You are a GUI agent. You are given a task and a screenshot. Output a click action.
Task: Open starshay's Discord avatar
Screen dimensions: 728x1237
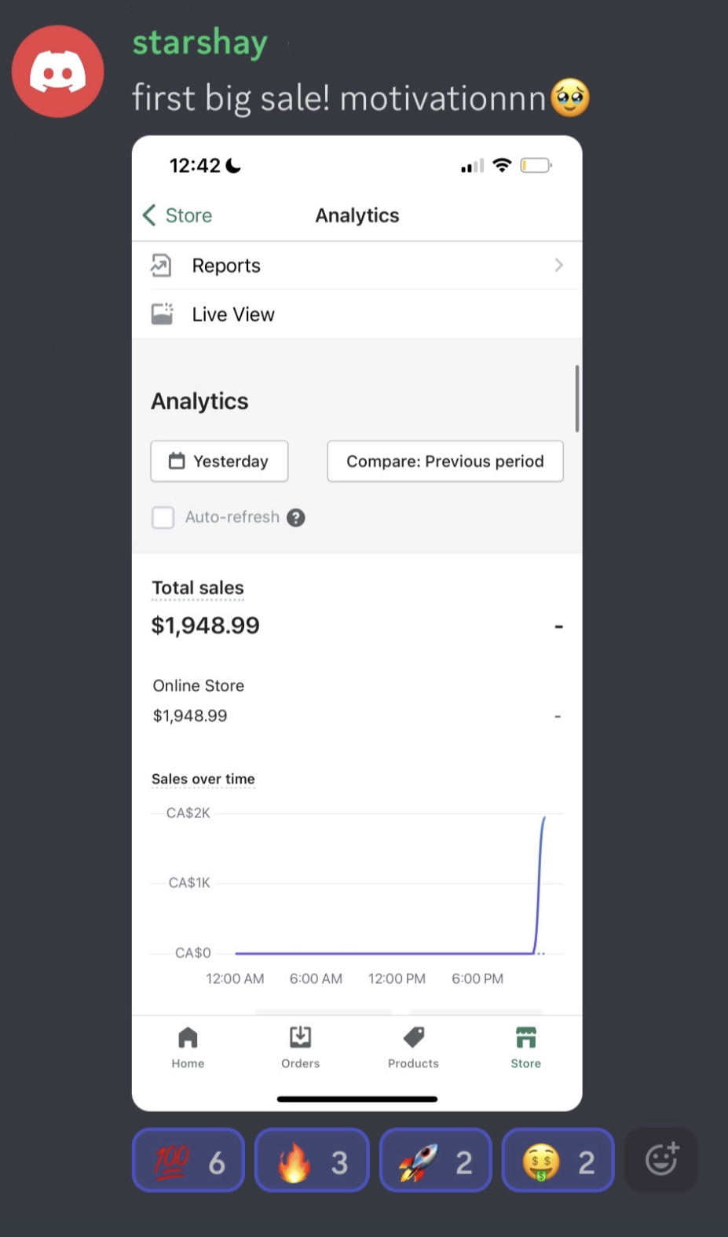(x=57, y=72)
